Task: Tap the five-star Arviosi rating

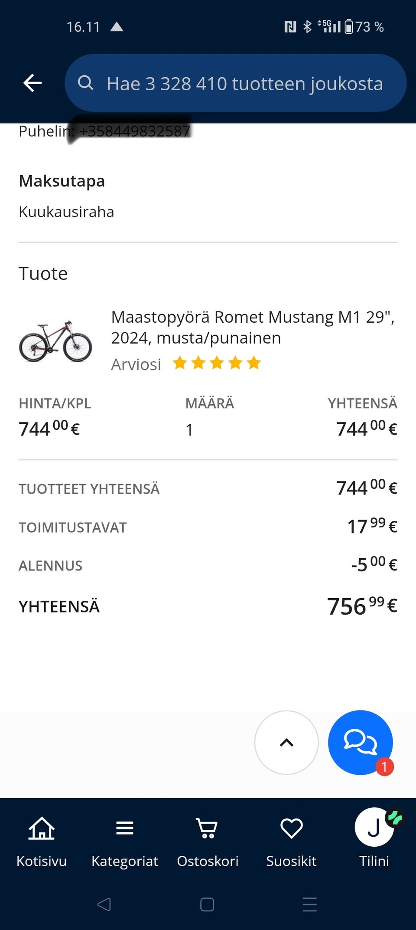Action: tap(217, 363)
